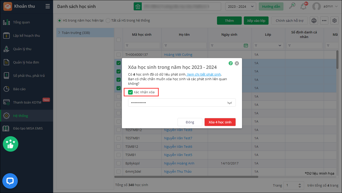Open student Nguyễn Văn Test7
This screenshot has height=193, width=342.
pyautogui.click(x=178, y=138)
